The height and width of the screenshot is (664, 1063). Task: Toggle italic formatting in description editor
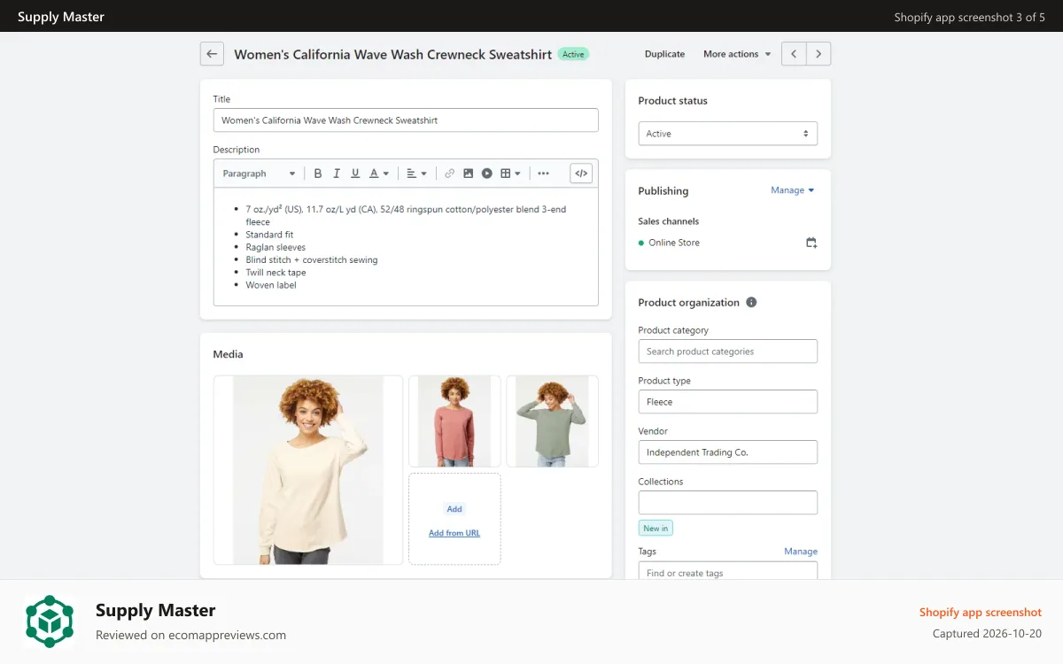[x=337, y=174]
